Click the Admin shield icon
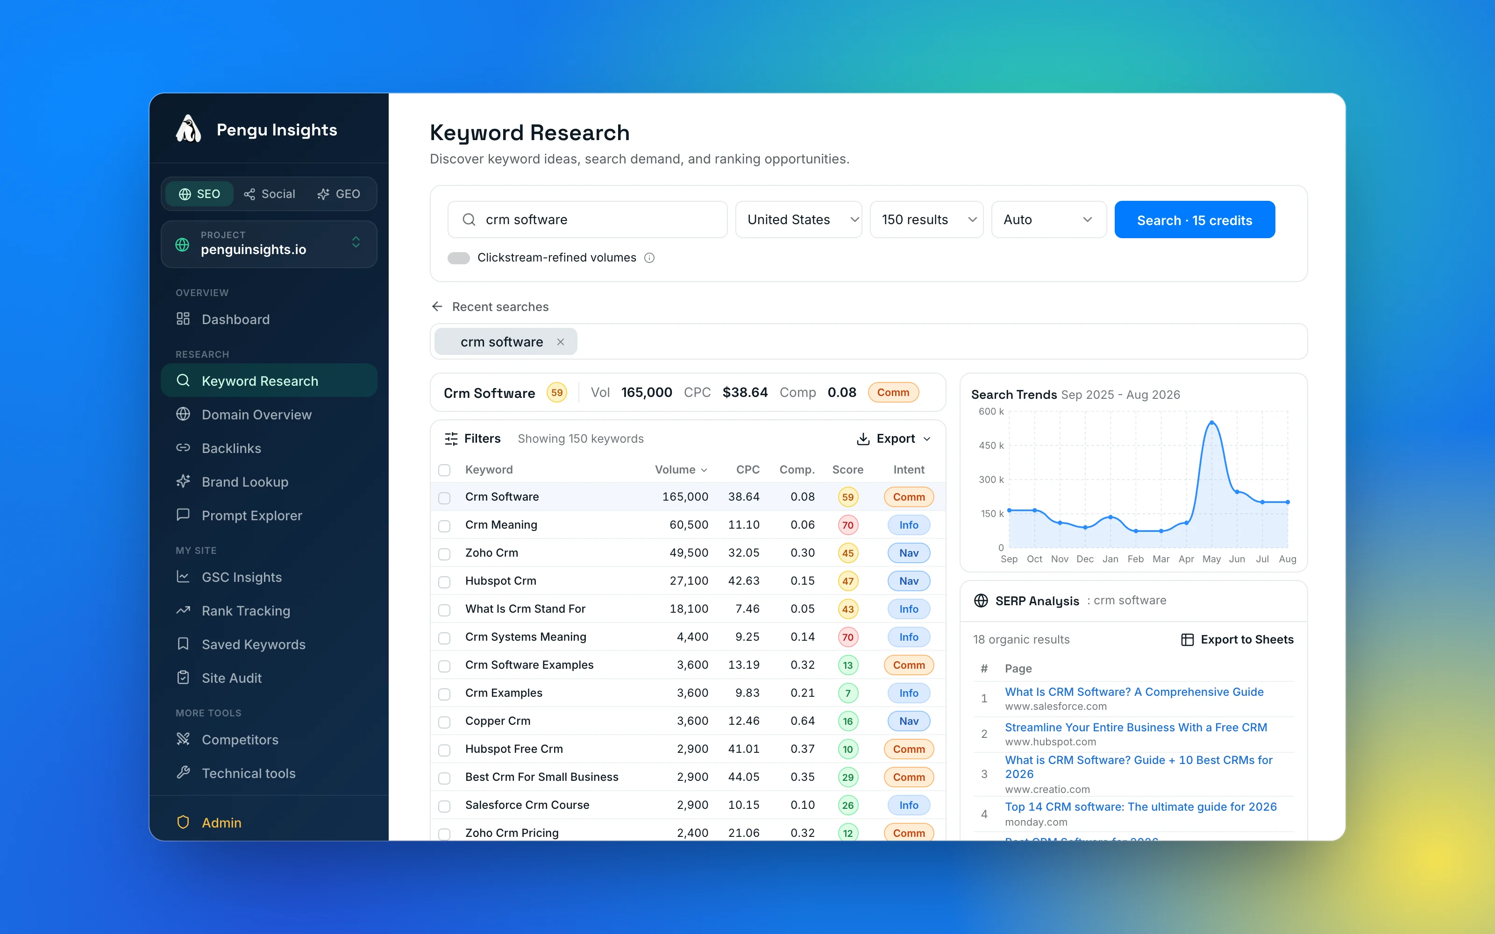Image resolution: width=1495 pixels, height=934 pixels. (183, 821)
